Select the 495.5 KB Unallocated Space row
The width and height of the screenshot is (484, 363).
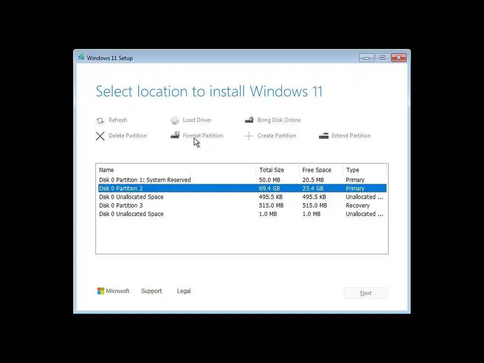click(242, 197)
